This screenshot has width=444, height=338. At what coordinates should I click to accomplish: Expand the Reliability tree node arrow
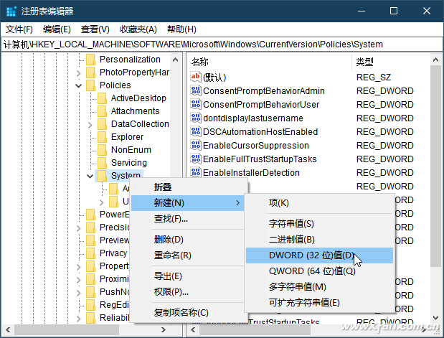79,319
